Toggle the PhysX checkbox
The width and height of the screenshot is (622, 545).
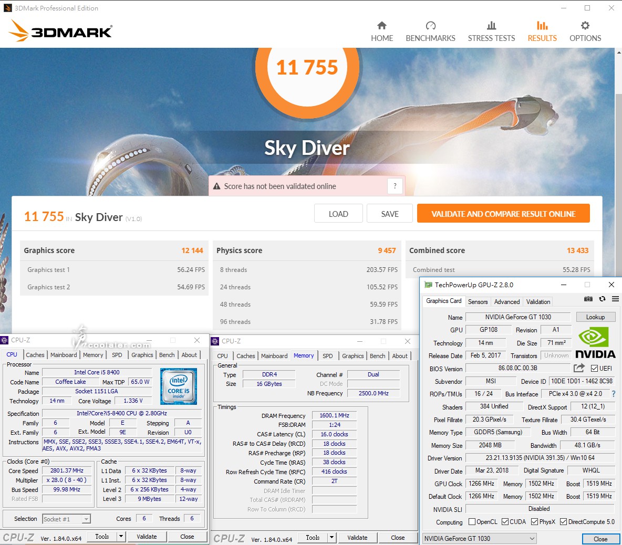(x=534, y=521)
